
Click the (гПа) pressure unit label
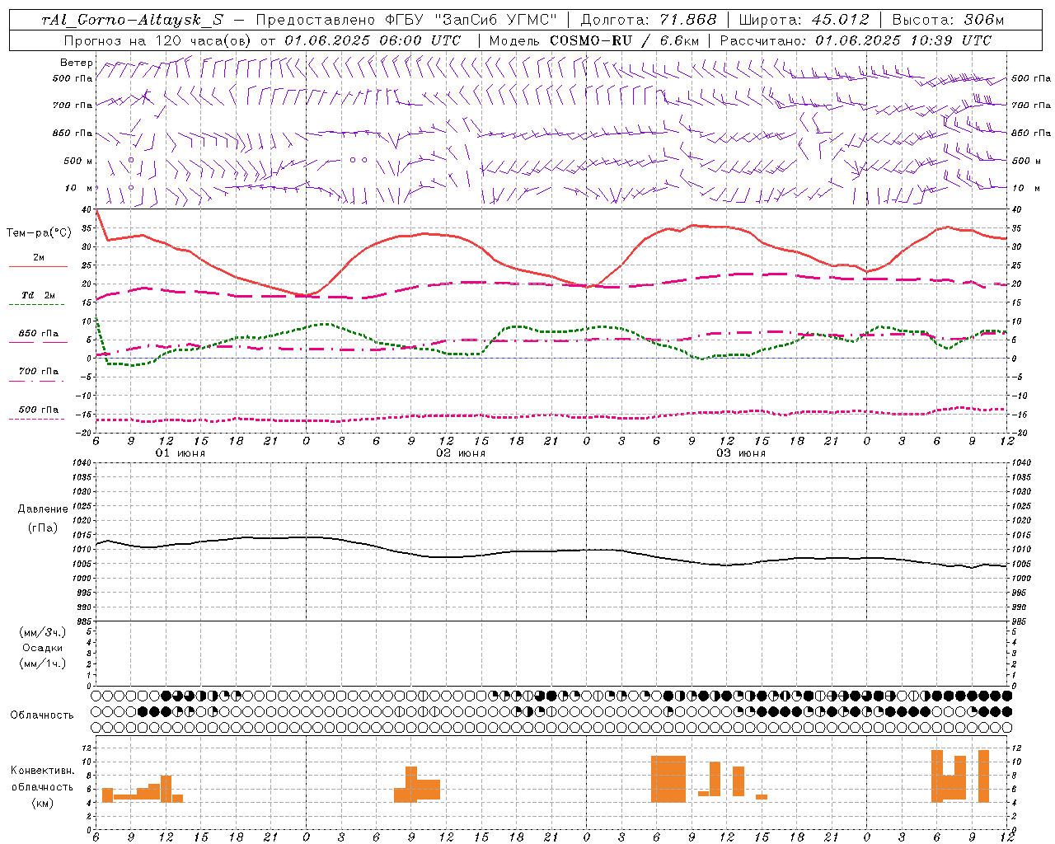[x=43, y=527]
